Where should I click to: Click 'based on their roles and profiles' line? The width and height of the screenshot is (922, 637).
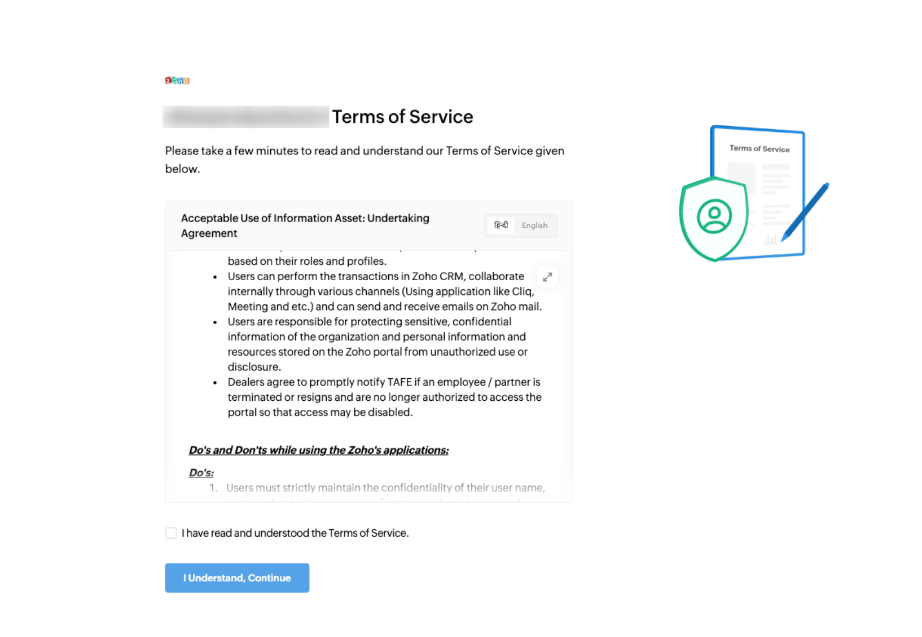pos(307,261)
